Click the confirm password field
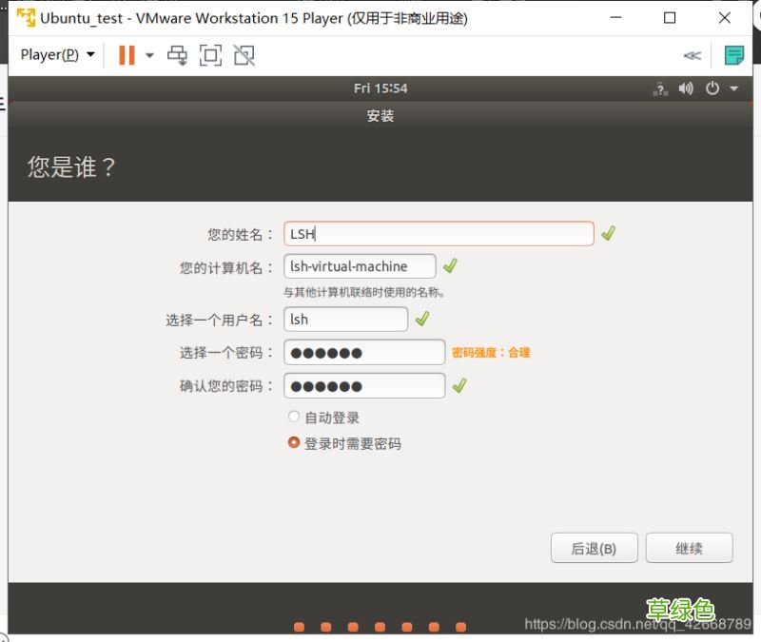The height and width of the screenshot is (642, 761). [x=364, y=386]
